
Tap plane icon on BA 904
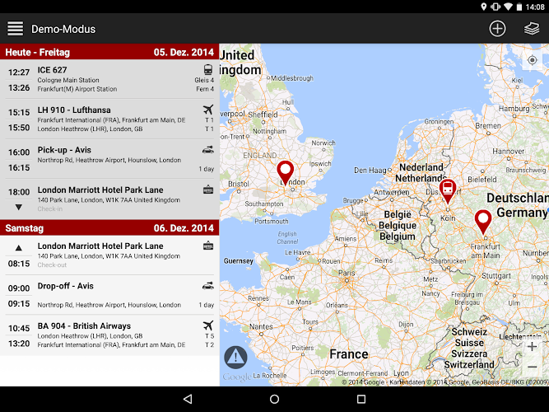click(208, 325)
